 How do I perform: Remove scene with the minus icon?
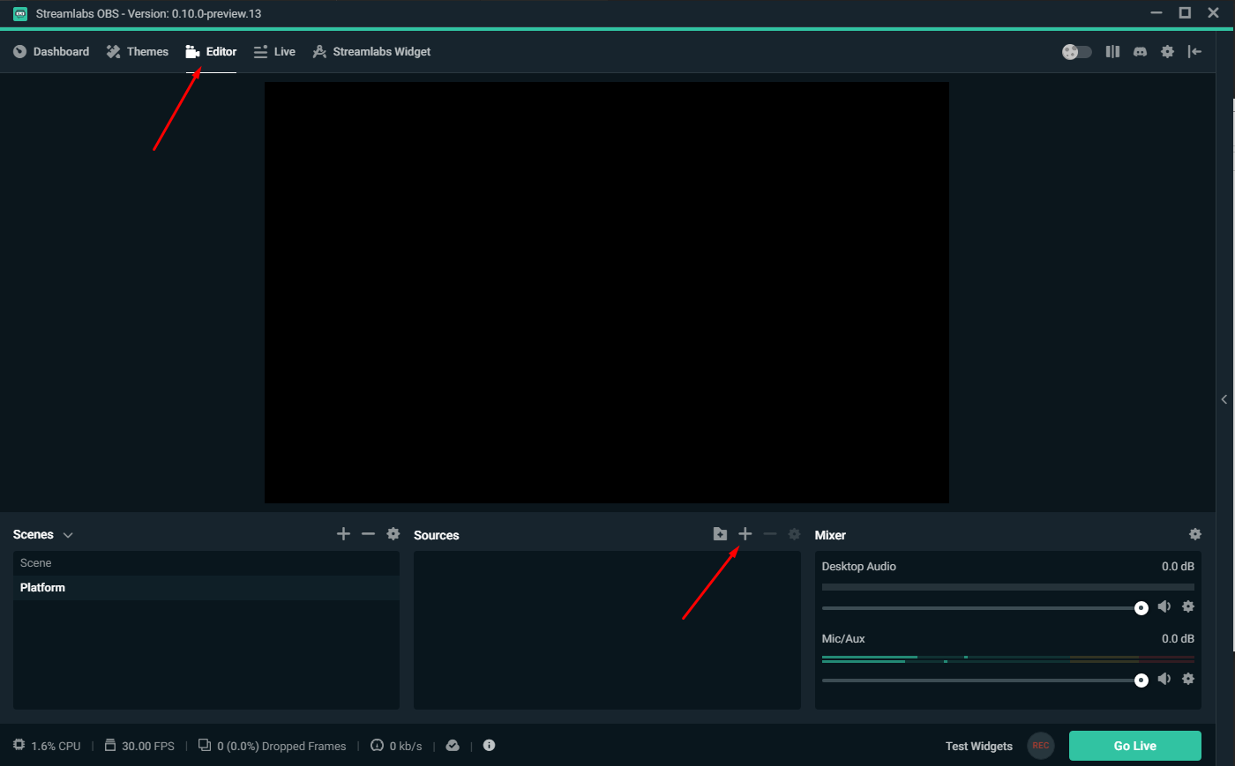(368, 534)
